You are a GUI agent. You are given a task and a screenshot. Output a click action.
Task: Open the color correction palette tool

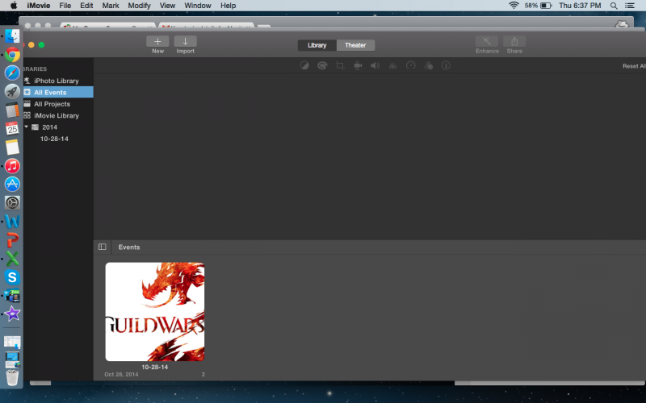point(322,65)
